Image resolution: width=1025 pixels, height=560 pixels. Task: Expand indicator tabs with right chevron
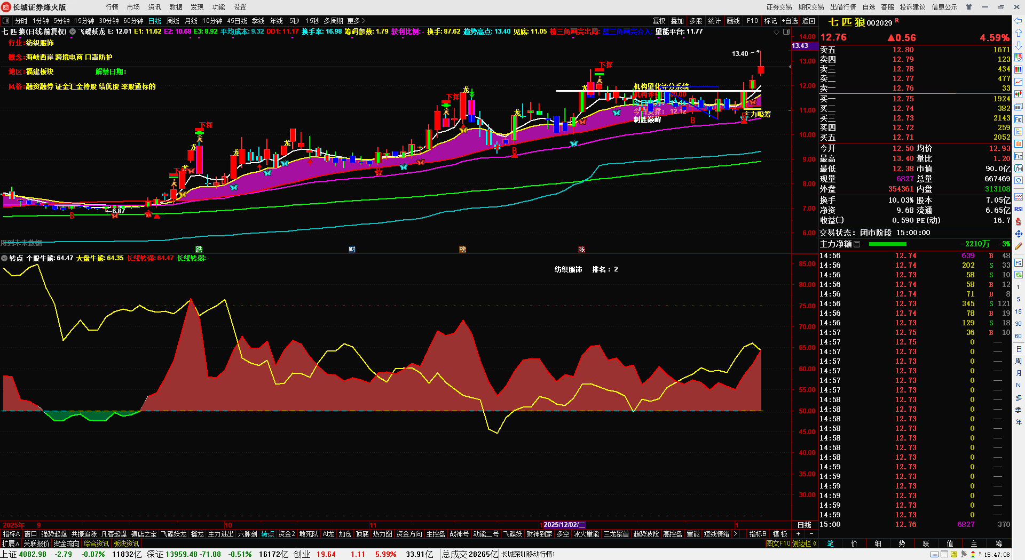735,534
